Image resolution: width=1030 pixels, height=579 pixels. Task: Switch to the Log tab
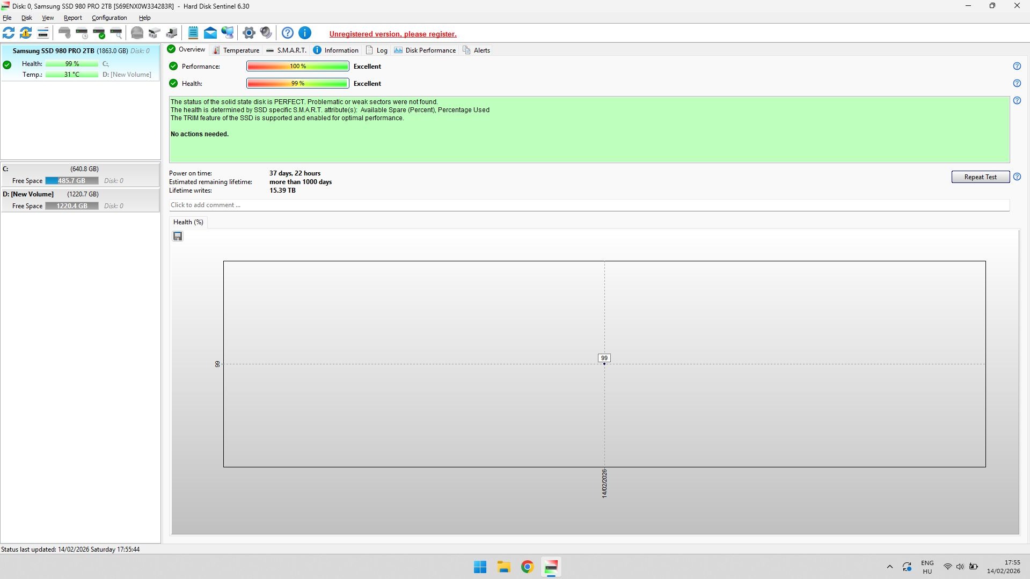click(x=377, y=50)
